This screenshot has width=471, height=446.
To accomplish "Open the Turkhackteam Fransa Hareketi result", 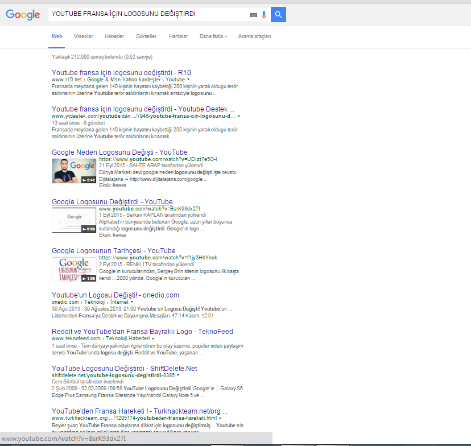I will tap(140, 411).
